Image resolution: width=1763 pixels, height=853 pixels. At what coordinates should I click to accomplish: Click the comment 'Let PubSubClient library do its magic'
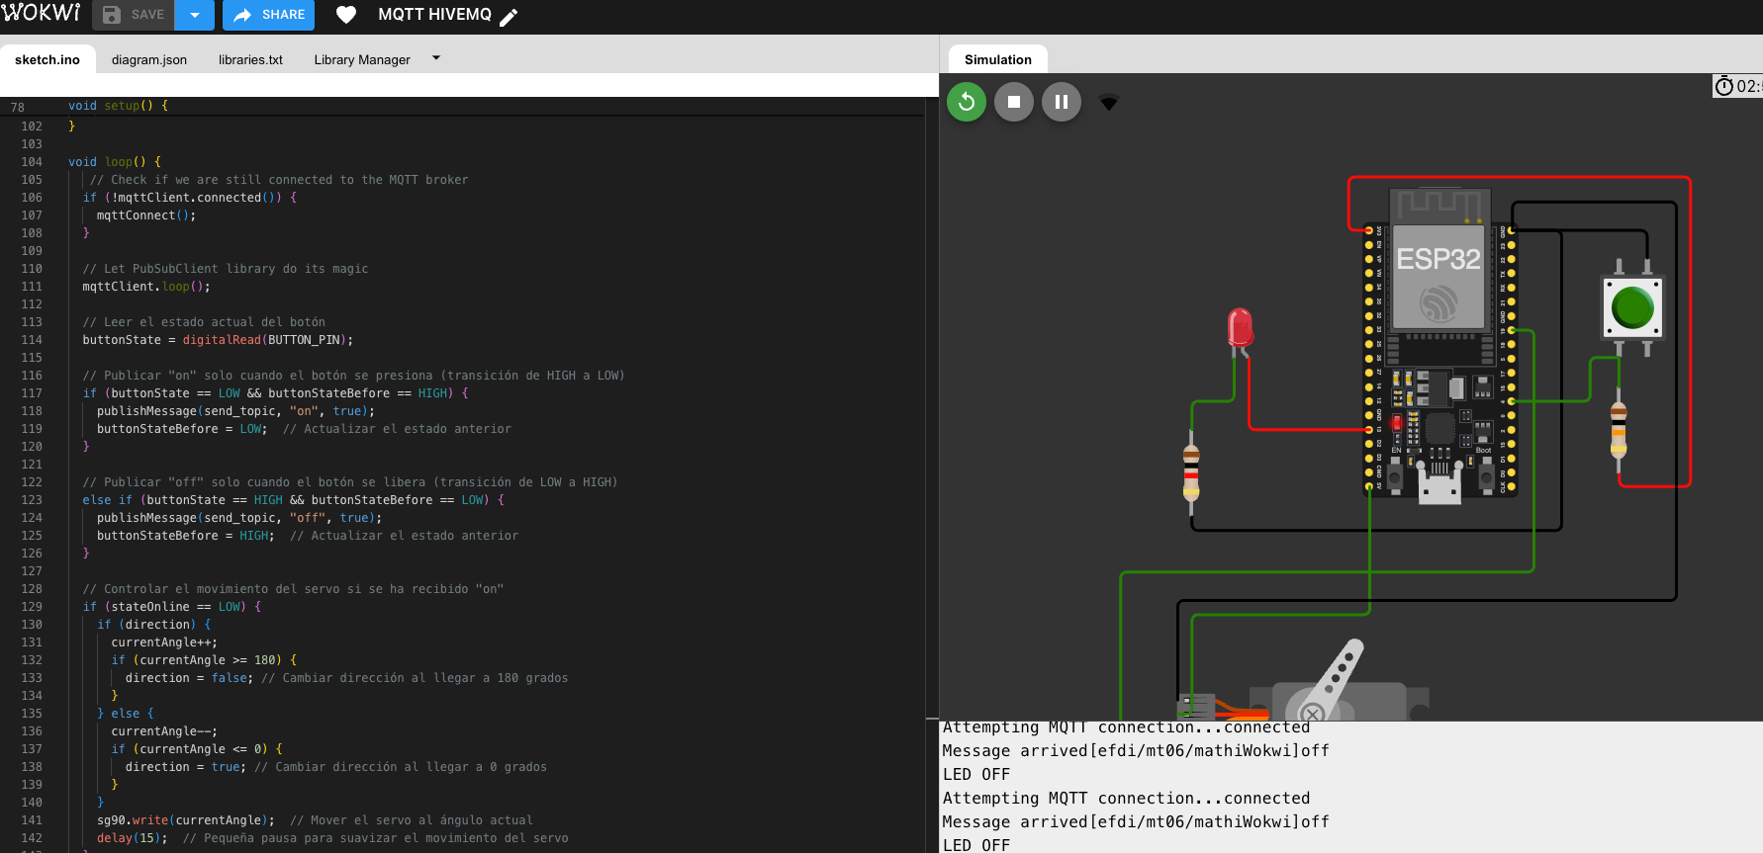coord(226,269)
